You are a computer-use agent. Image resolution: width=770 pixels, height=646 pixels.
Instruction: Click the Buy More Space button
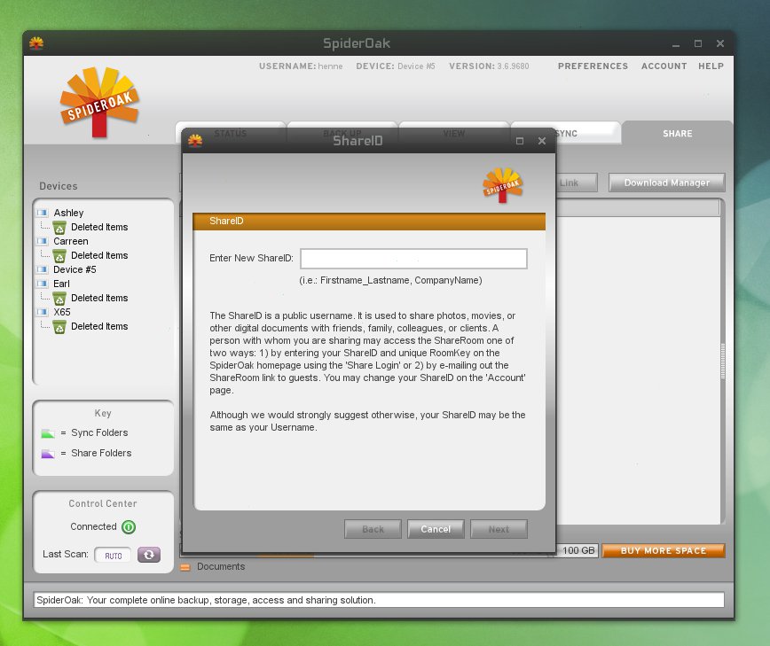[664, 550]
